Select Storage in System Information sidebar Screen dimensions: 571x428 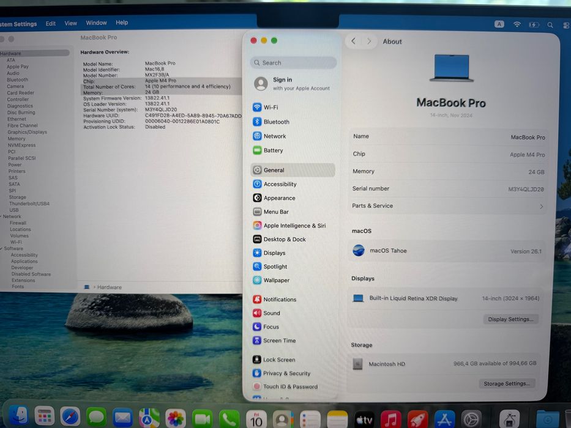18,197
